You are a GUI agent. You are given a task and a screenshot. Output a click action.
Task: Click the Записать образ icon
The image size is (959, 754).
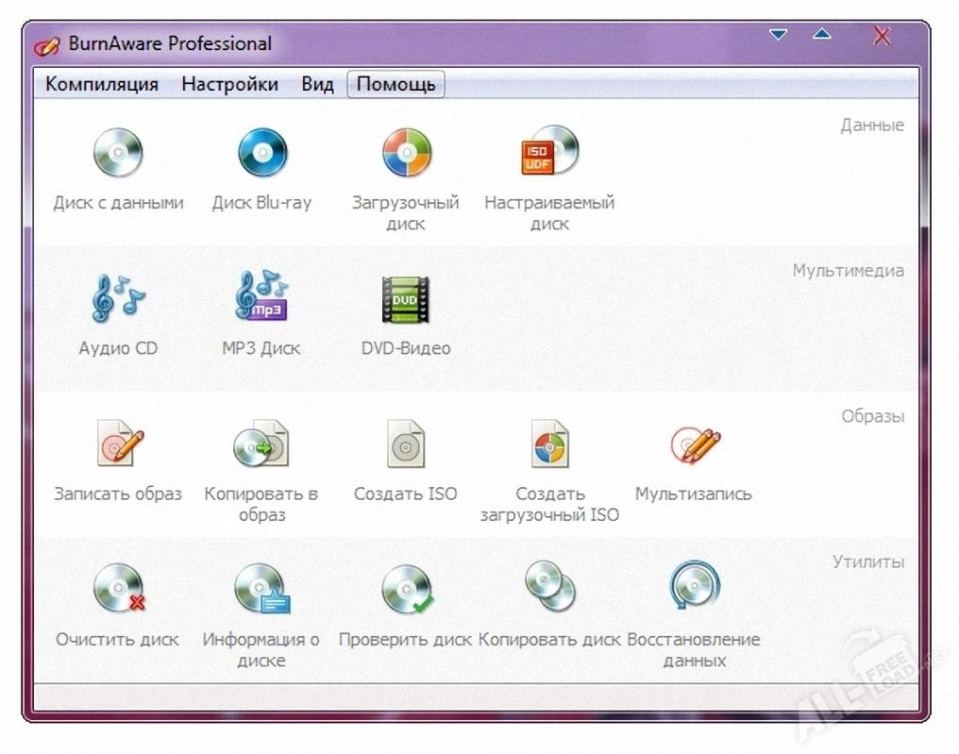(x=118, y=444)
